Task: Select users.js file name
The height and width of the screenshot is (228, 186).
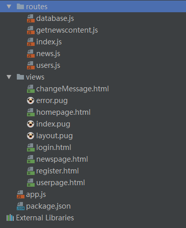Action: [x=48, y=65]
